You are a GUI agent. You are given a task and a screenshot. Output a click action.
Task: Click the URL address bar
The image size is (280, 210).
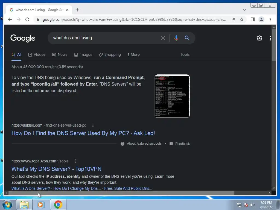tap(134, 19)
